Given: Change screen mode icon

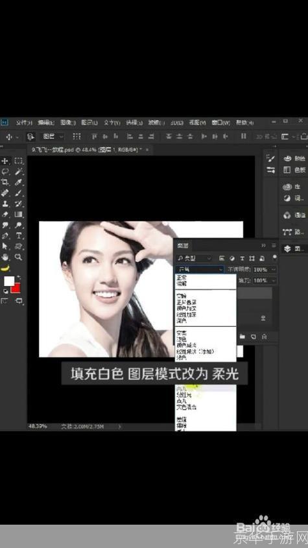Looking at the screenshot, I should click(x=19, y=300).
